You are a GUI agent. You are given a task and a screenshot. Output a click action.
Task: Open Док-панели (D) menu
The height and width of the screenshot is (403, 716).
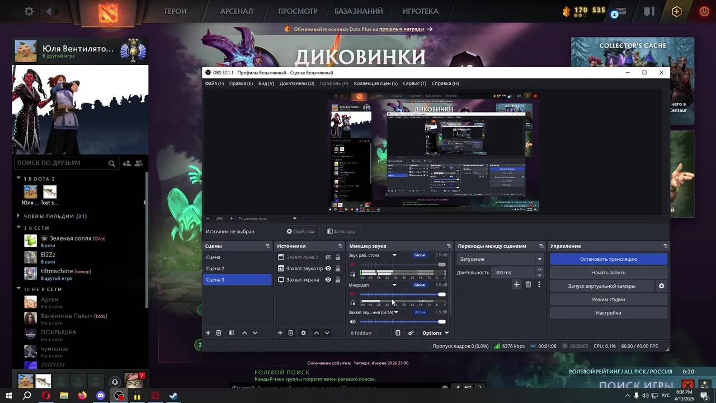coord(297,83)
